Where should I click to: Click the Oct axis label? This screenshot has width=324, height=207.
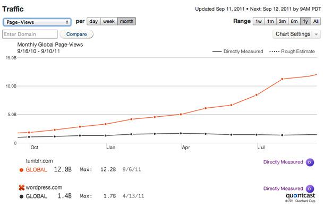[35, 148]
